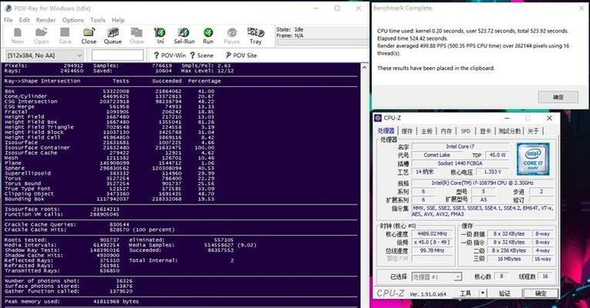Open a file with the Open icon
590x308 pixels.
pyautogui.click(x=41, y=36)
